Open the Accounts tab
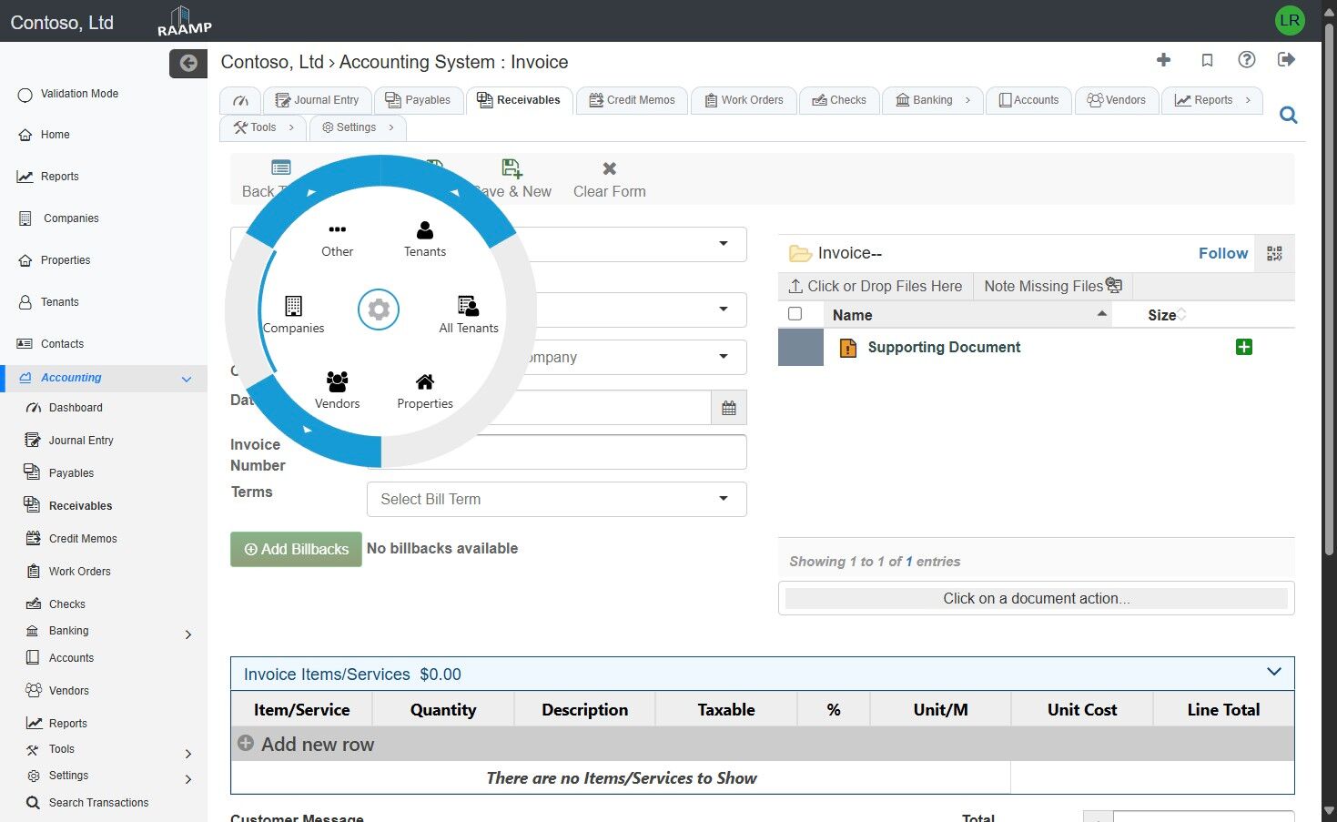The image size is (1337, 822). pyautogui.click(x=1029, y=100)
